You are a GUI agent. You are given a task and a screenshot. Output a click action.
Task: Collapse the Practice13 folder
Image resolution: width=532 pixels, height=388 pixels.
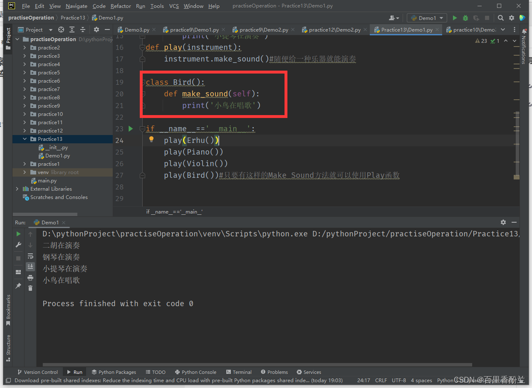point(25,139)
